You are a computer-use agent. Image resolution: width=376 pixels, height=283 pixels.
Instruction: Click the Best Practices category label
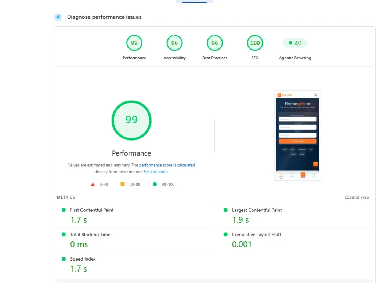[214, 58]
